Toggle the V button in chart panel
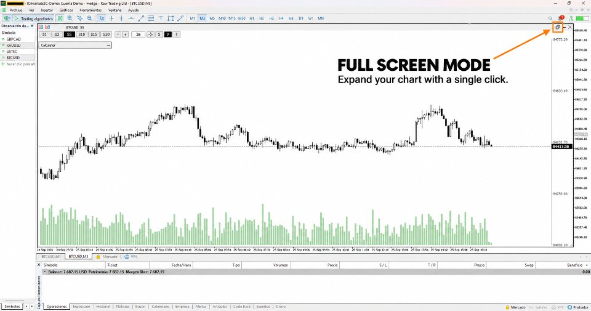The height and width of the screenshot is (311, 591). tap(167, 34)
